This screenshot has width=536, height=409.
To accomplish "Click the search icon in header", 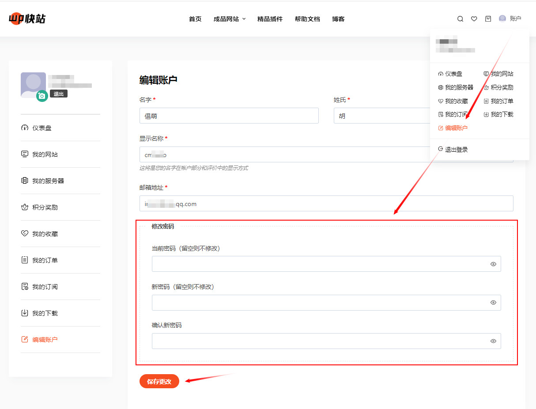I will 460,19.
